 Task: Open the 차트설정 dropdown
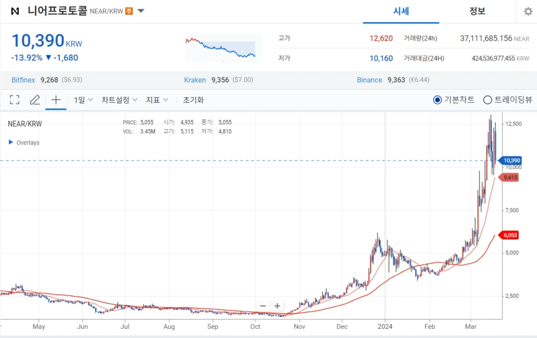click(119, 100)
